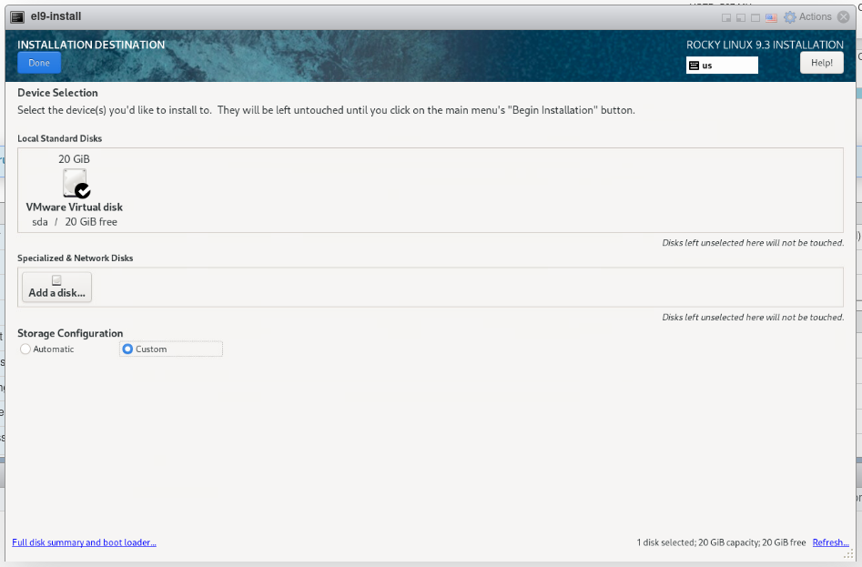Click the Add a disk... button
This screenshot has height=567, width=862.
tap(56, 287)
